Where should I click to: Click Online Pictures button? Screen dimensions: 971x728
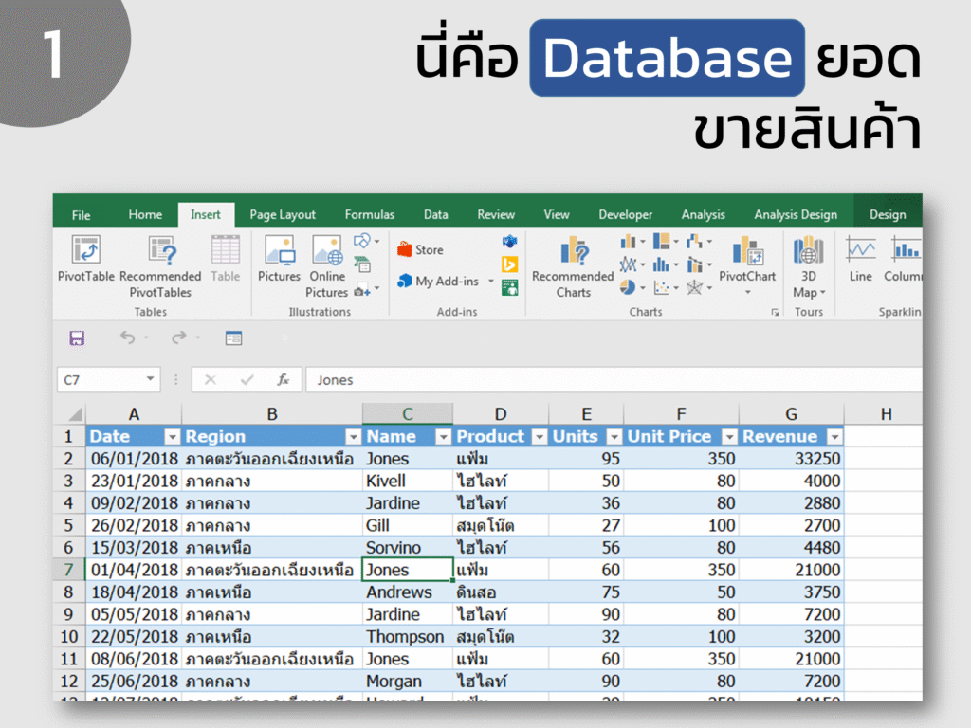point(327,266)
